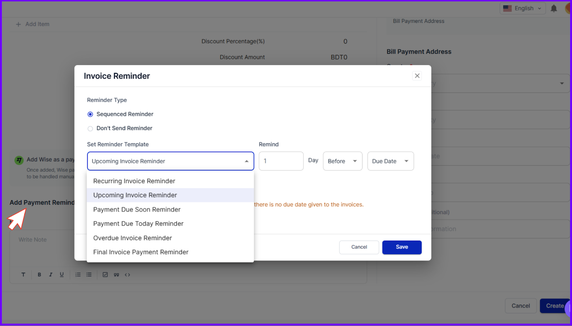
Task: Insert a numbered list in the note
Action: [x=78, y=275]
